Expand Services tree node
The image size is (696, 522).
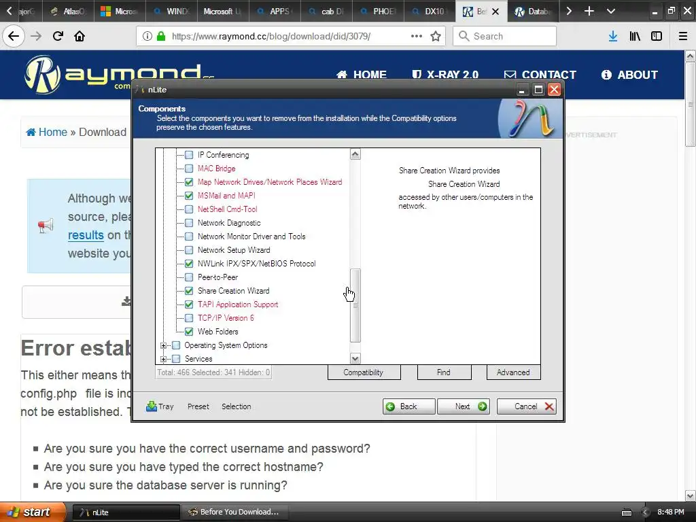click(x=163, y=359)
